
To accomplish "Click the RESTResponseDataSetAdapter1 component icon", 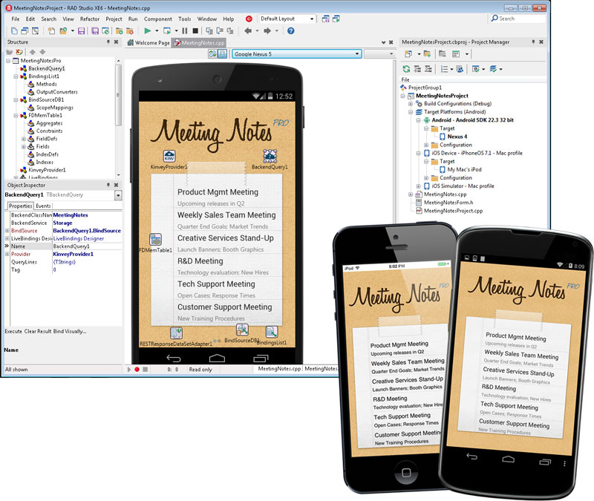I will pos(175,331).
